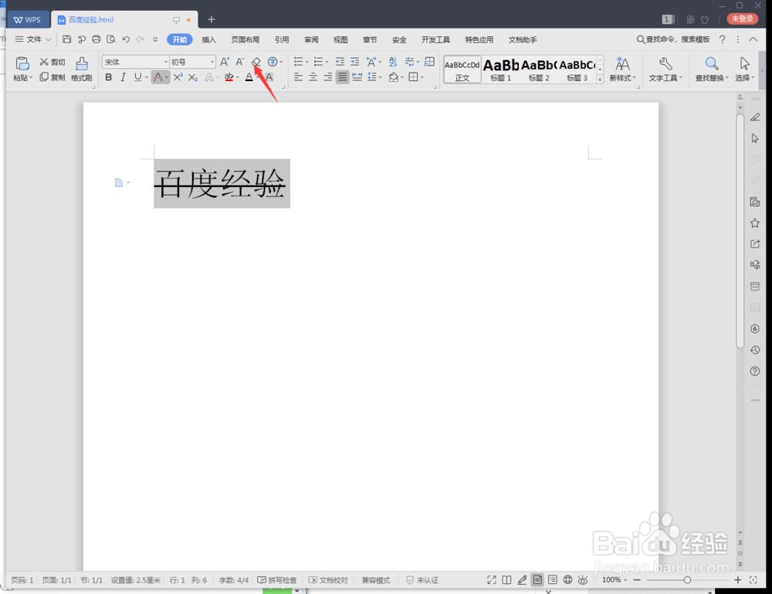Open underline style dropdown arrow
772x594 pixels.
click(x=146, y=77)
